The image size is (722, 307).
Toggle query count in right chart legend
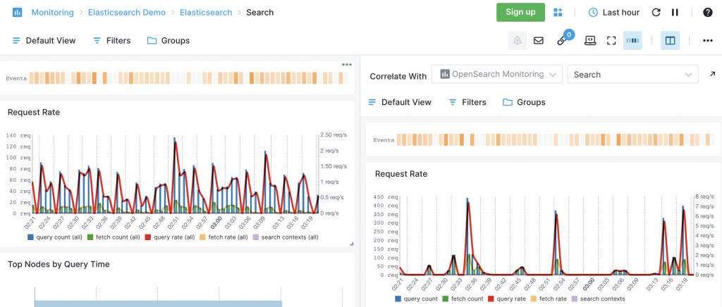click(416, 299)
